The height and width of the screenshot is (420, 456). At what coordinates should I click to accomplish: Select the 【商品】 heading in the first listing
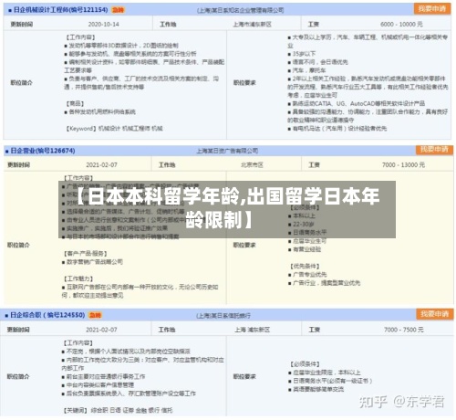pyautogui.click(x=75, y=103)
